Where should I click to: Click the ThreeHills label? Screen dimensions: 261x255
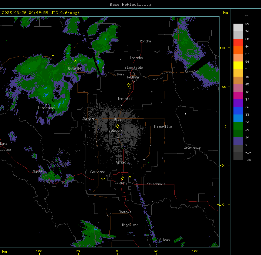tap(163, 127)
